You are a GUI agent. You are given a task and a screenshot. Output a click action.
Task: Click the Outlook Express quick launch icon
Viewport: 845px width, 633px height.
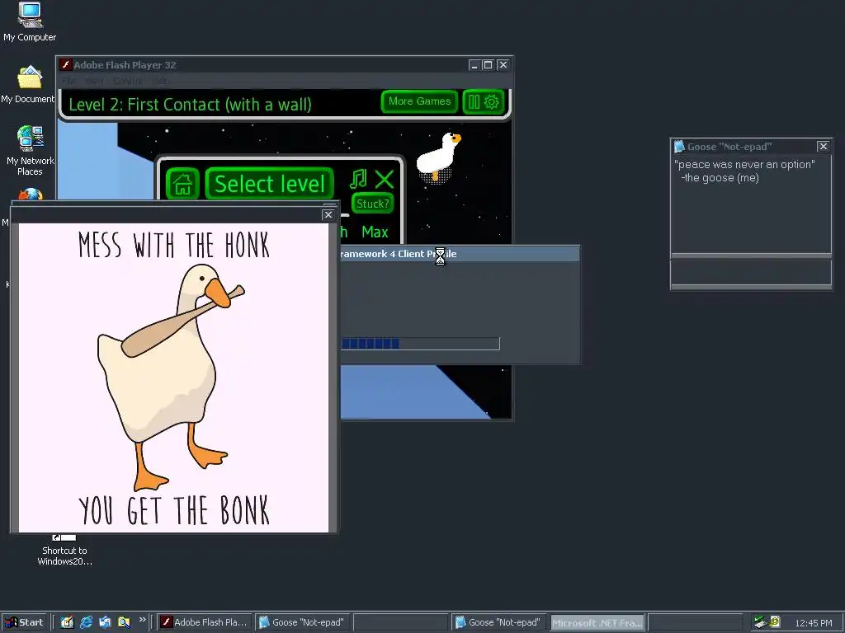(105, 622)
